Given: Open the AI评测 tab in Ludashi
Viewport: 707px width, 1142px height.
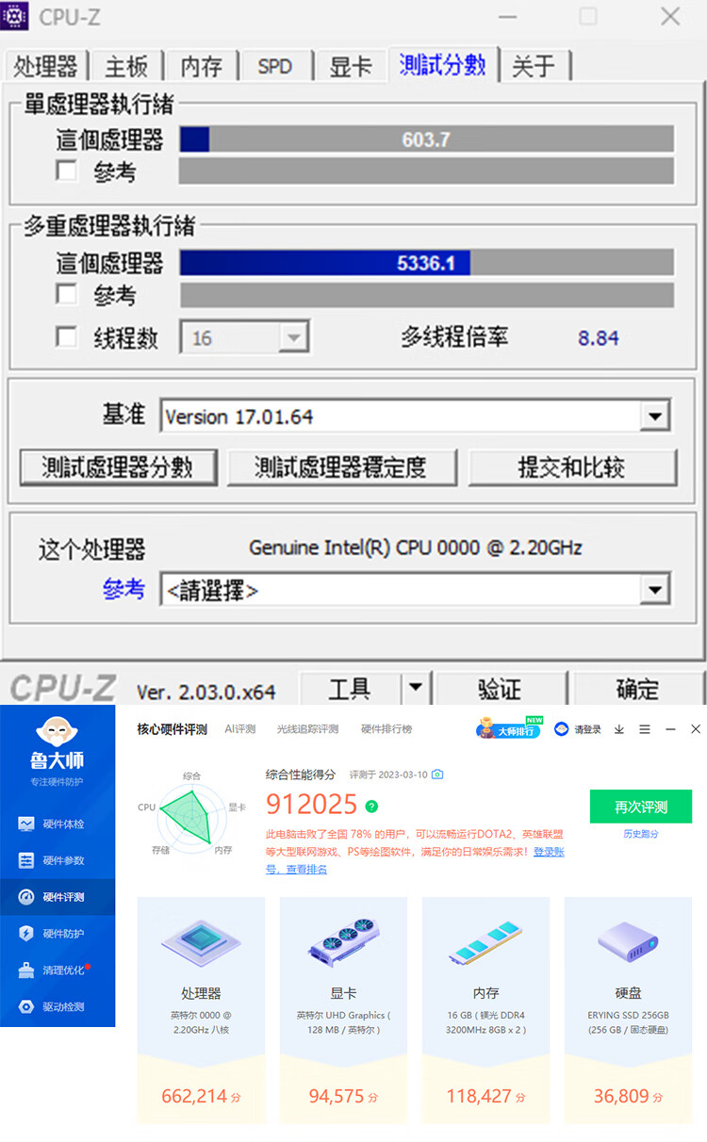Looking at the screenshot, I should pyautogui.click(x=239, y=729).
